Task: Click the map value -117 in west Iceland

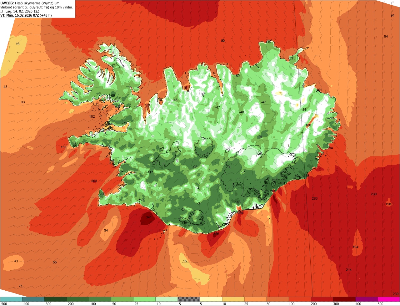Action: pyautogui.click(x=150, y=172)
